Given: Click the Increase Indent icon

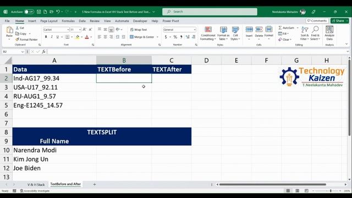Looking at the screenshot, I should 123,37.
